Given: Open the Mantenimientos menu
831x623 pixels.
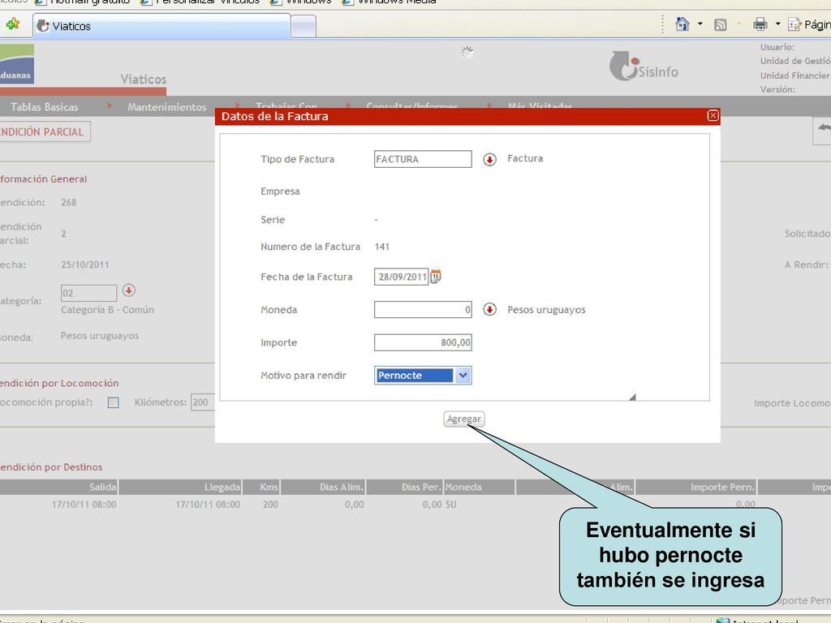Looking at the screenshot, I should (167, 107).
